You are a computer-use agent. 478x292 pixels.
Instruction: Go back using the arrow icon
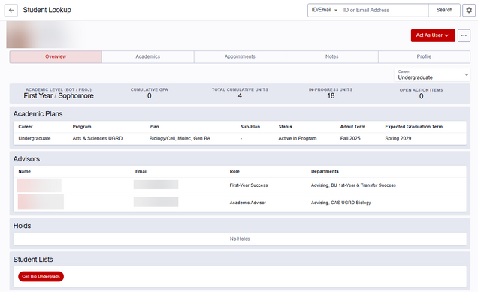point(11,10)
